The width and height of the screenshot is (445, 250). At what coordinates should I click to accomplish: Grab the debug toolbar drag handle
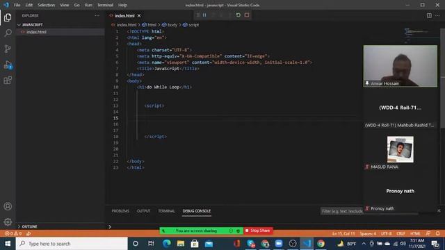197,15
